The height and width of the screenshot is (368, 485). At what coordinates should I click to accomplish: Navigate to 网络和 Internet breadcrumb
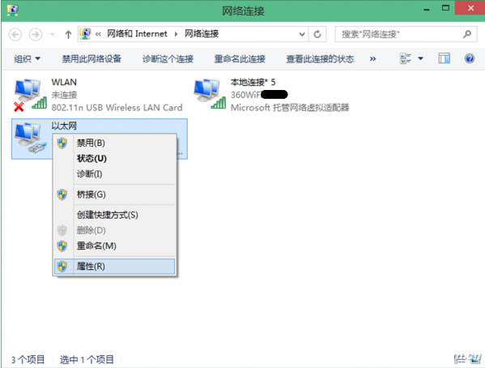click(x=137, y=34)
